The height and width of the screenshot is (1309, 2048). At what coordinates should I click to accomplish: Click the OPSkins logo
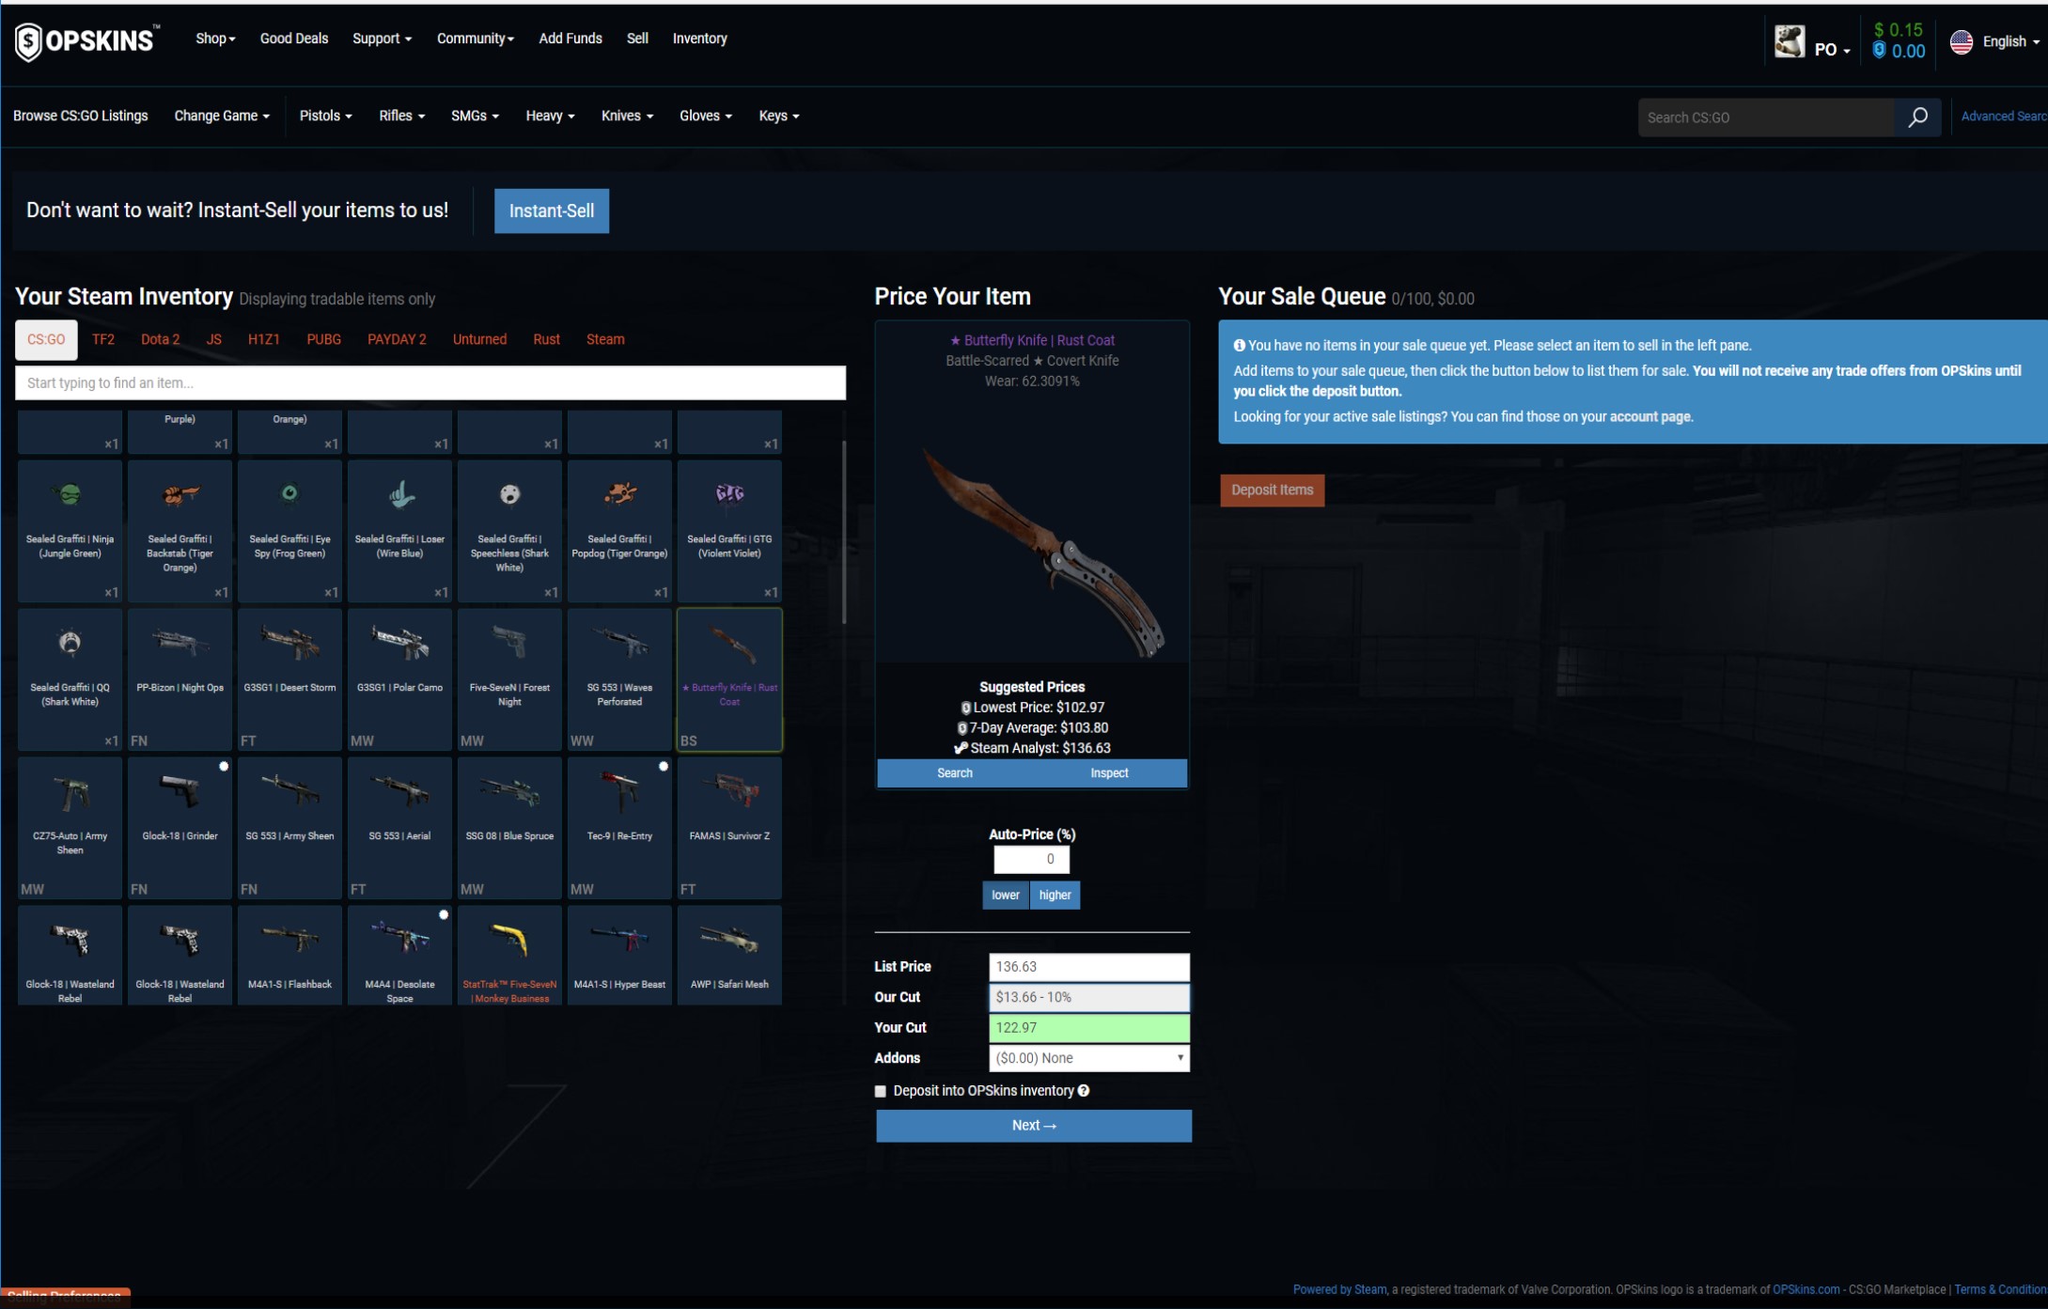tap(86, 40)
